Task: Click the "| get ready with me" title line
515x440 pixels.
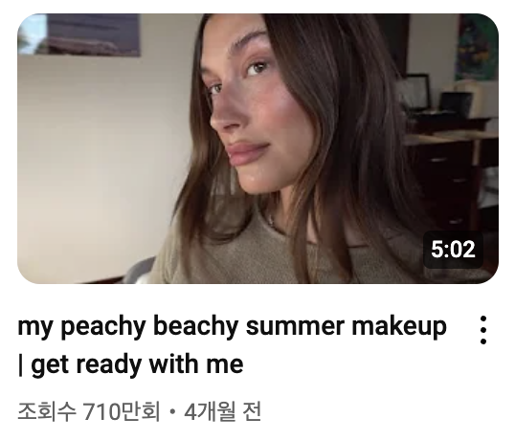Action: tap(131, 364)
